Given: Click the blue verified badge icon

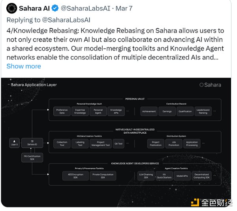Looking at the screenshot, I should (55, 8).
